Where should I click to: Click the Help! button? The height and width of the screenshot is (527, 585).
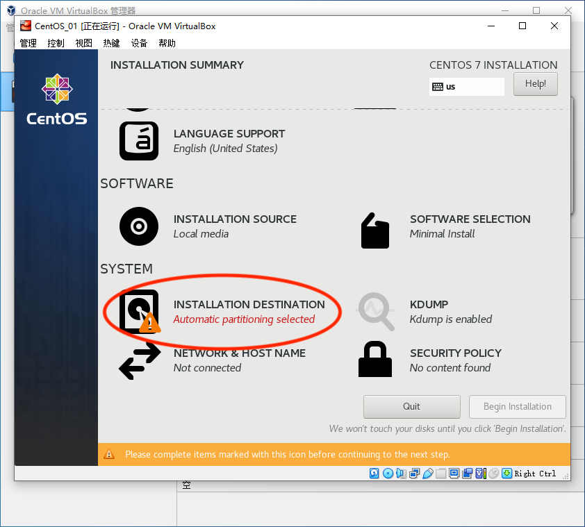click(x=536, y=83)
